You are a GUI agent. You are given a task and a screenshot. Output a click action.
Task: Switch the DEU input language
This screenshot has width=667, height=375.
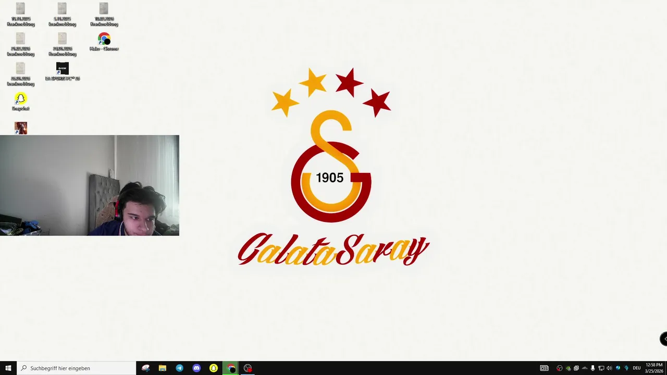[636, 368]
